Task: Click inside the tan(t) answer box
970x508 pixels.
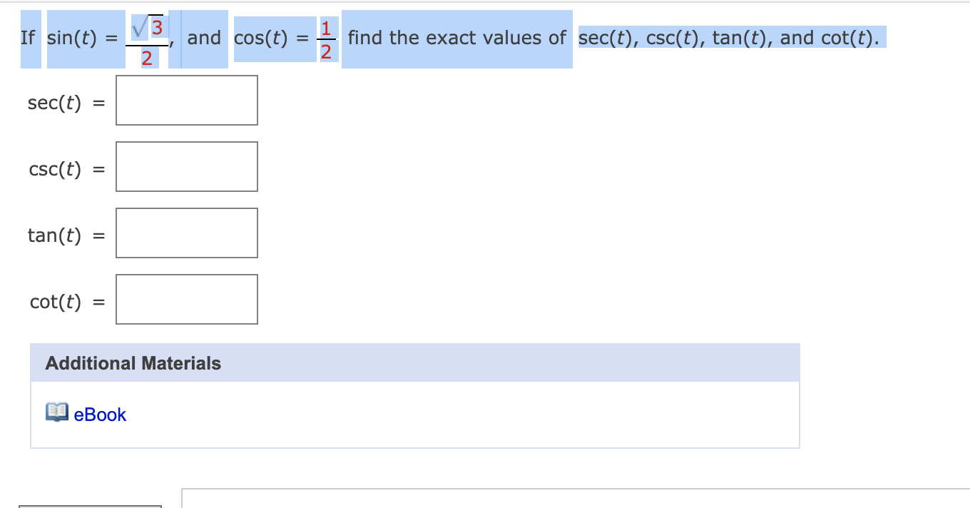Action: coord(186,233)
